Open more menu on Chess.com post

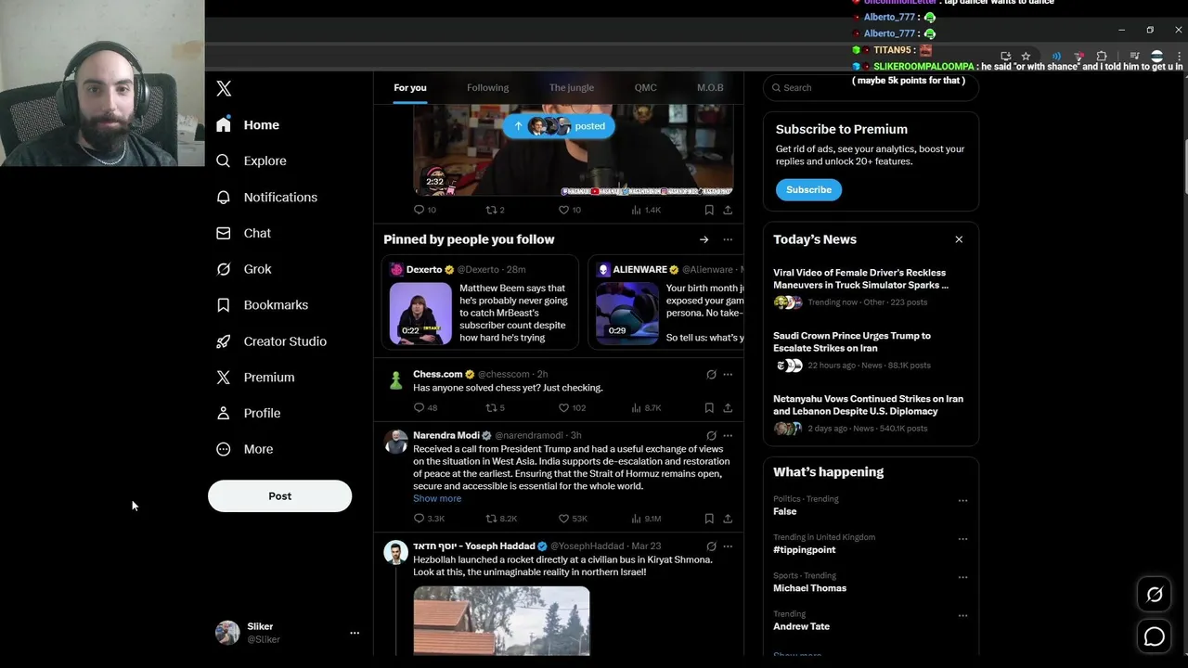[728, 375]
